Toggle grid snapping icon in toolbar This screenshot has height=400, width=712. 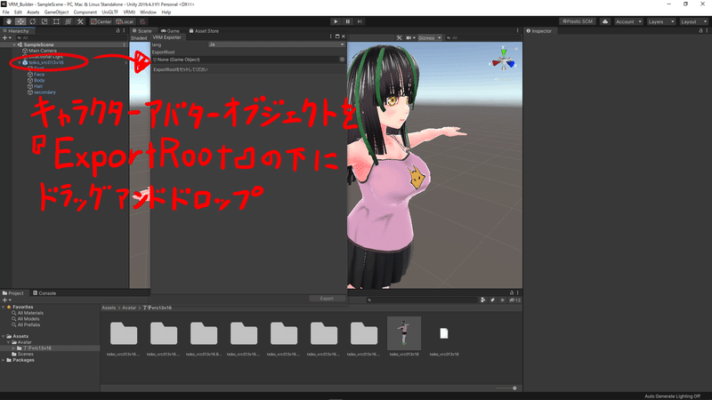point(142,21)
